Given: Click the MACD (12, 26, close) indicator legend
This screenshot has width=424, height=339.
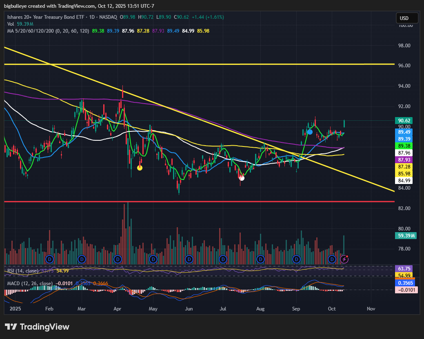Looking at the screenshot, I should (x=30, y=283).
